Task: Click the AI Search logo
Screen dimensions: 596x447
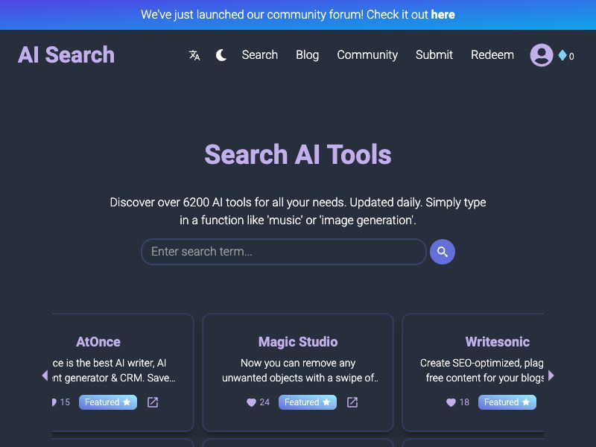Action: 66,54
